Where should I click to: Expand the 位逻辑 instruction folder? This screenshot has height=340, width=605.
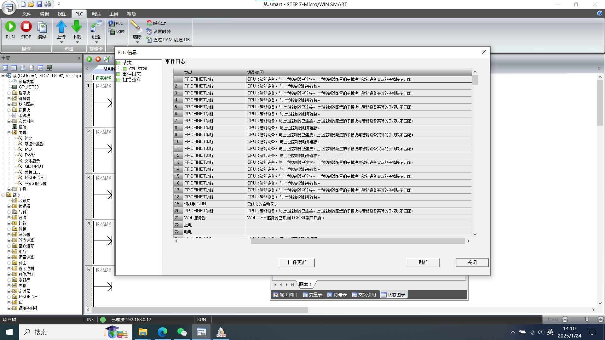pos(9,206)
